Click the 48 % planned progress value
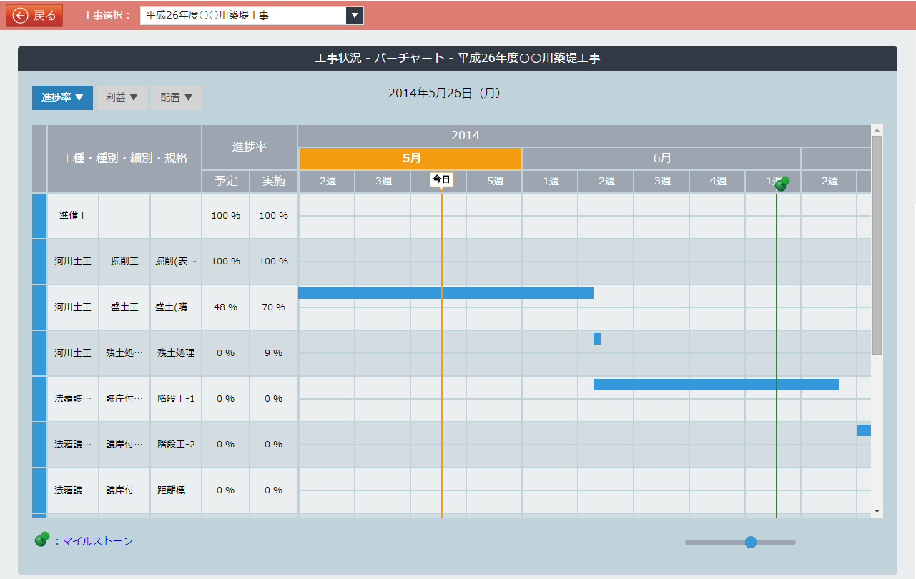This screenshot has height=579, width=916. pyautogui.click(x=225, y=307)
